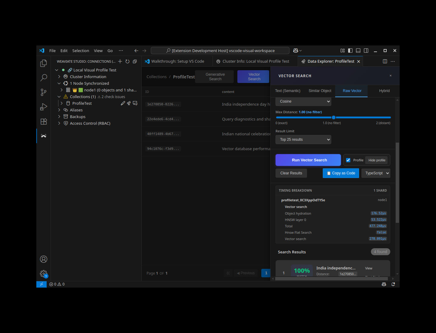Expand the Backups node
Viewport: 436px width, 333px height.
click(59, 117)
